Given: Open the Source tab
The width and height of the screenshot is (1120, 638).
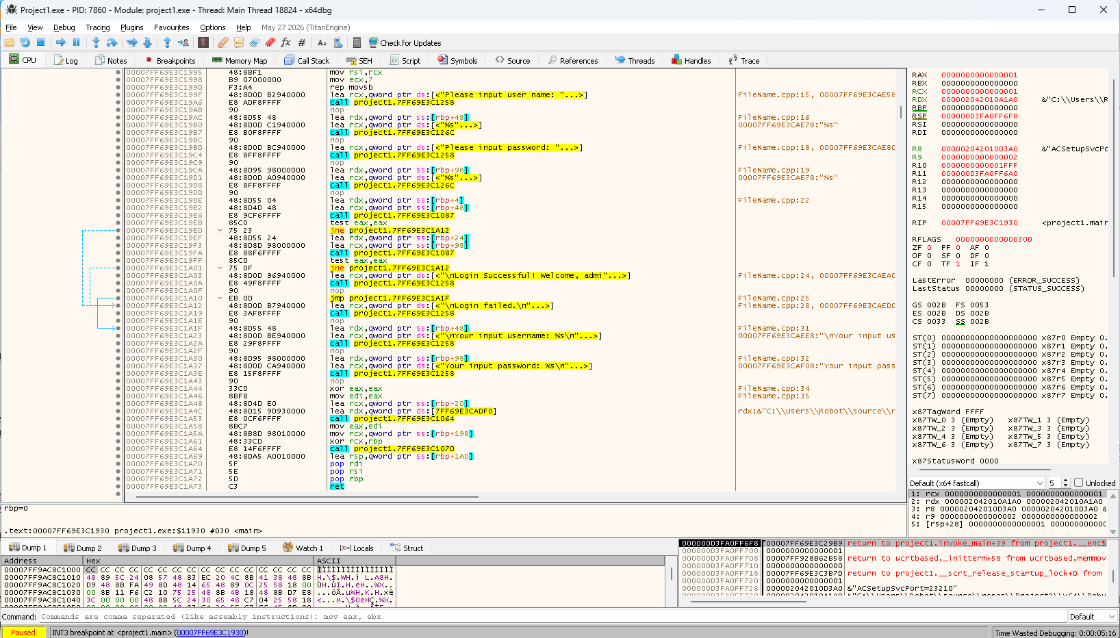Looking at the screenshot, I should tap(513, 60).
